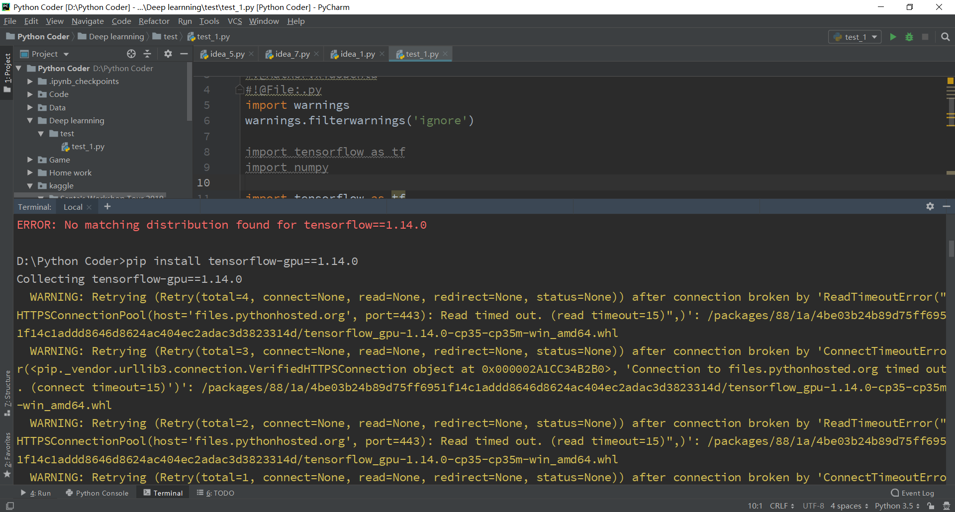Screen dimensions: 955x512
Task: Change indent setting 4 spaces in status bar
Action: coord(849,506)
